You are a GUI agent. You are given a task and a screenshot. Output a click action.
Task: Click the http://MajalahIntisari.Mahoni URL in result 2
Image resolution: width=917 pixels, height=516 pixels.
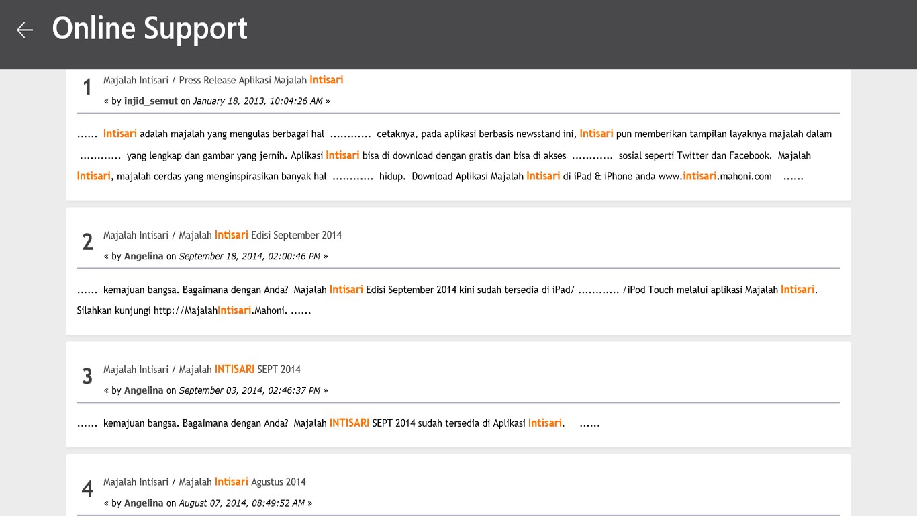point(220,311)
